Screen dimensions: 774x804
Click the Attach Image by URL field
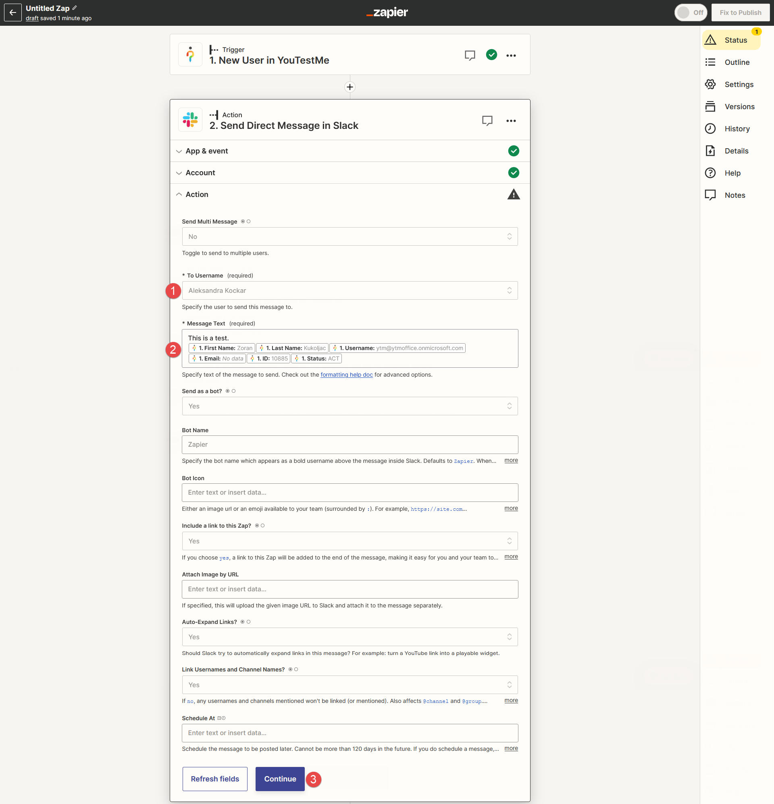click(x=350, y=589)
